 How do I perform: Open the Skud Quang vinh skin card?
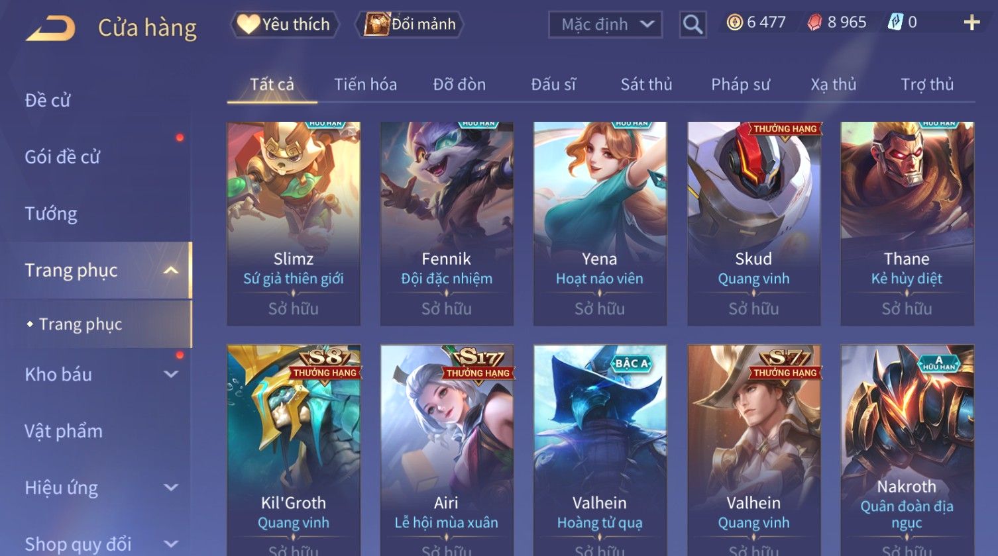[753, 224]
